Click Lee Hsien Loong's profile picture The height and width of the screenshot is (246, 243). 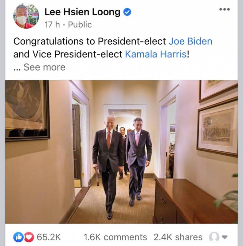26,16
